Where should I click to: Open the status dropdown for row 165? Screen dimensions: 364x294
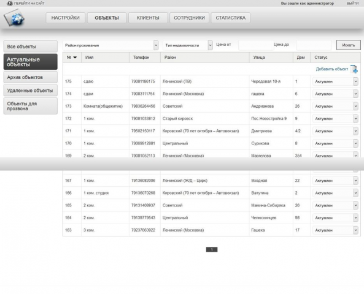coord(335,206)
